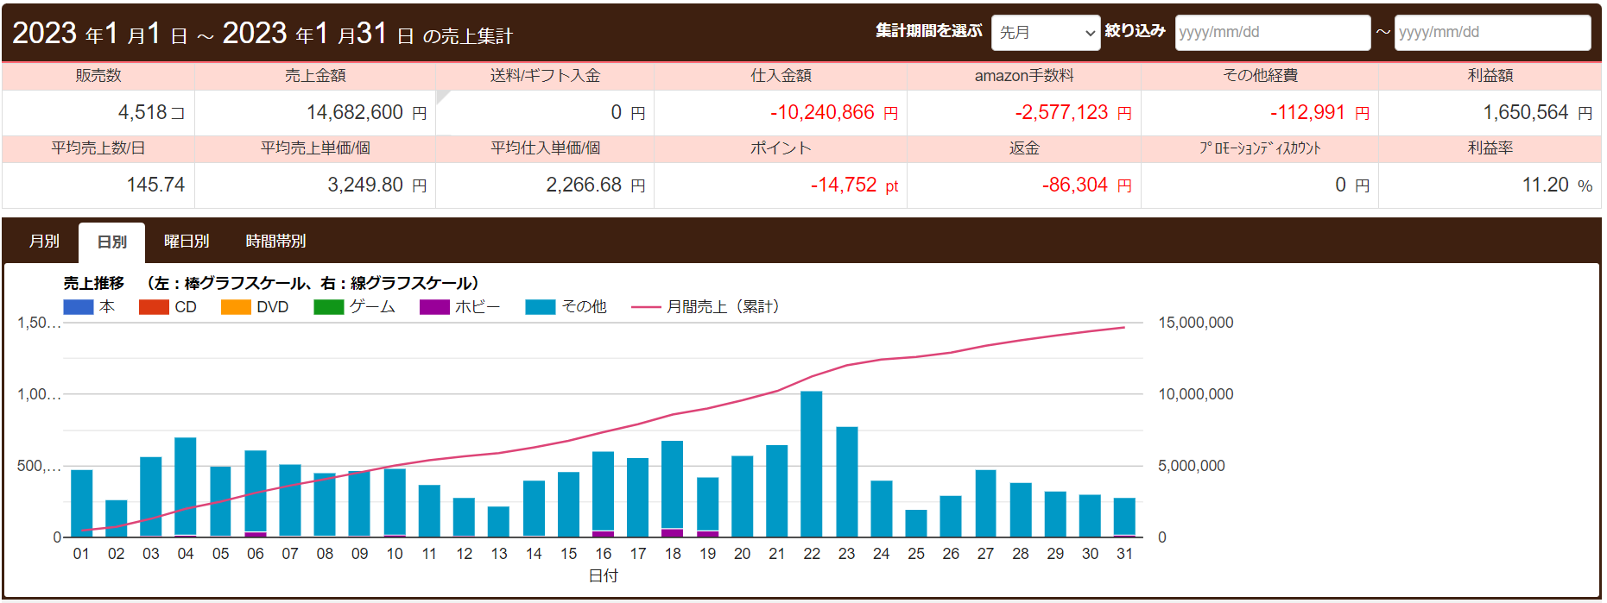
Task: Click the end date filter input field
Action: point(1491,33)
